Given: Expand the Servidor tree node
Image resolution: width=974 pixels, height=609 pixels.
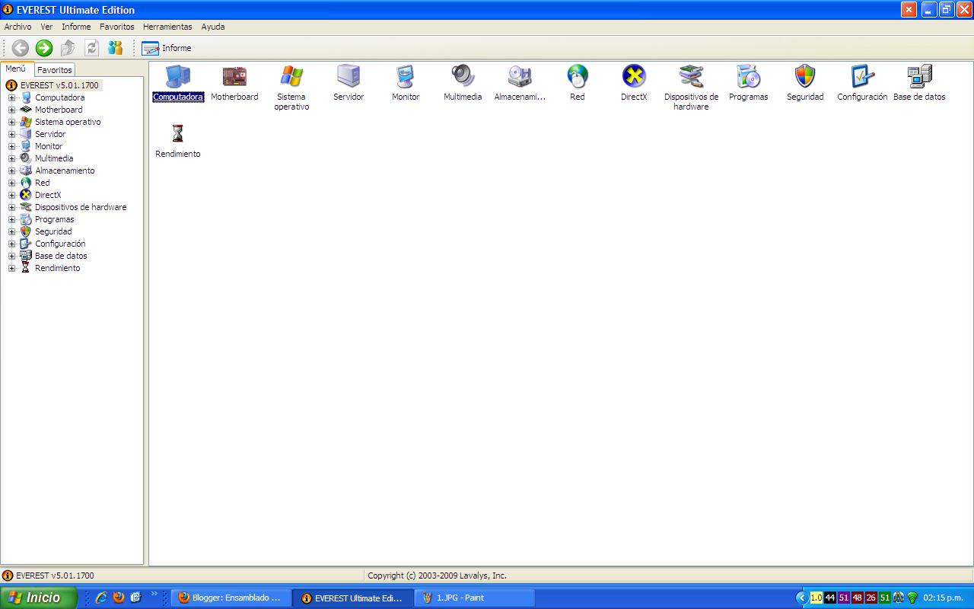Looking at the screenshot, I should pos(11,134).
